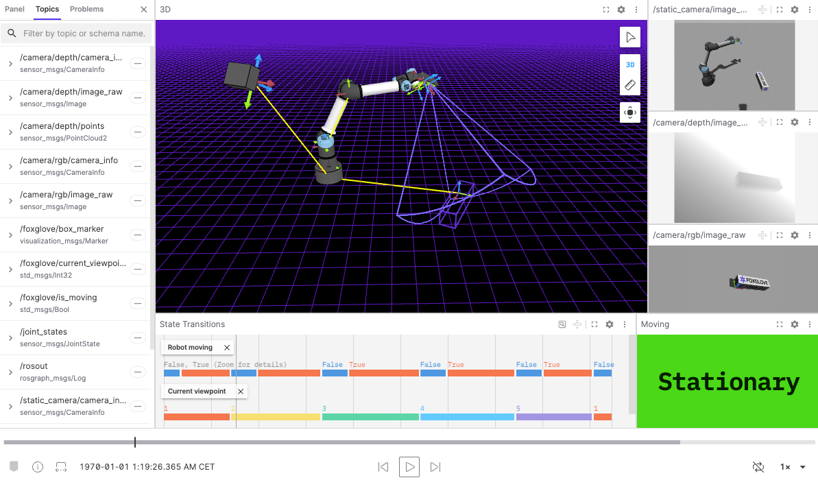Toggle visibility of /camera/depth/points topic

(x=138, y=132)
